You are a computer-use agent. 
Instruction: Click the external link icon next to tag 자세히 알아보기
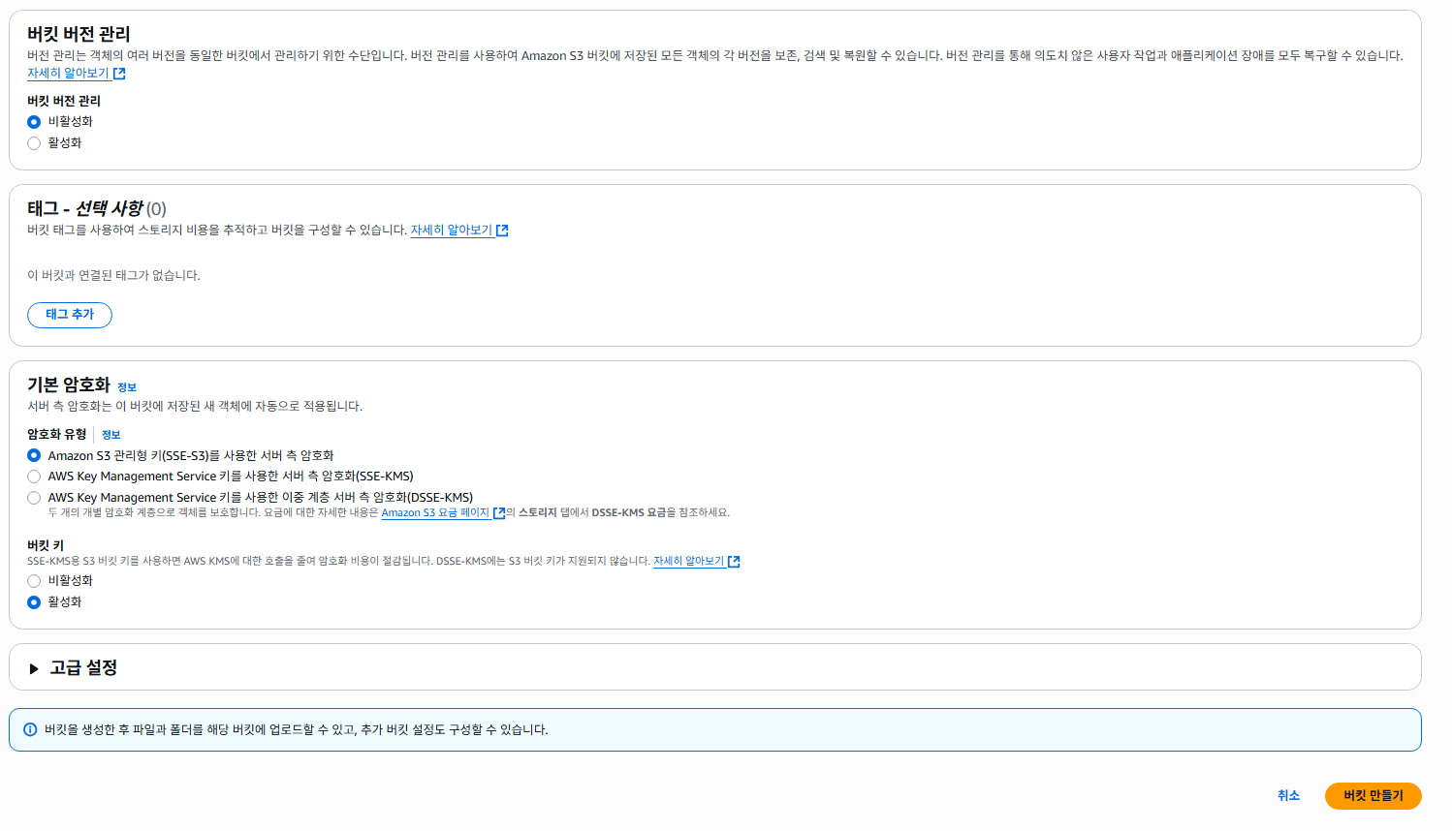tap(501, 230)
